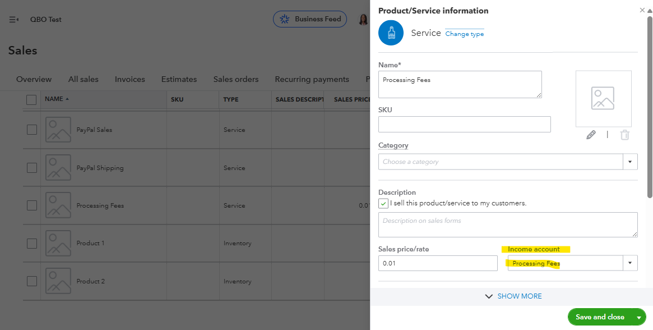Screen dimensions: 653x330
Task: Uncheck I sell this product/service checkbox
Action: [x=383, y=203]
